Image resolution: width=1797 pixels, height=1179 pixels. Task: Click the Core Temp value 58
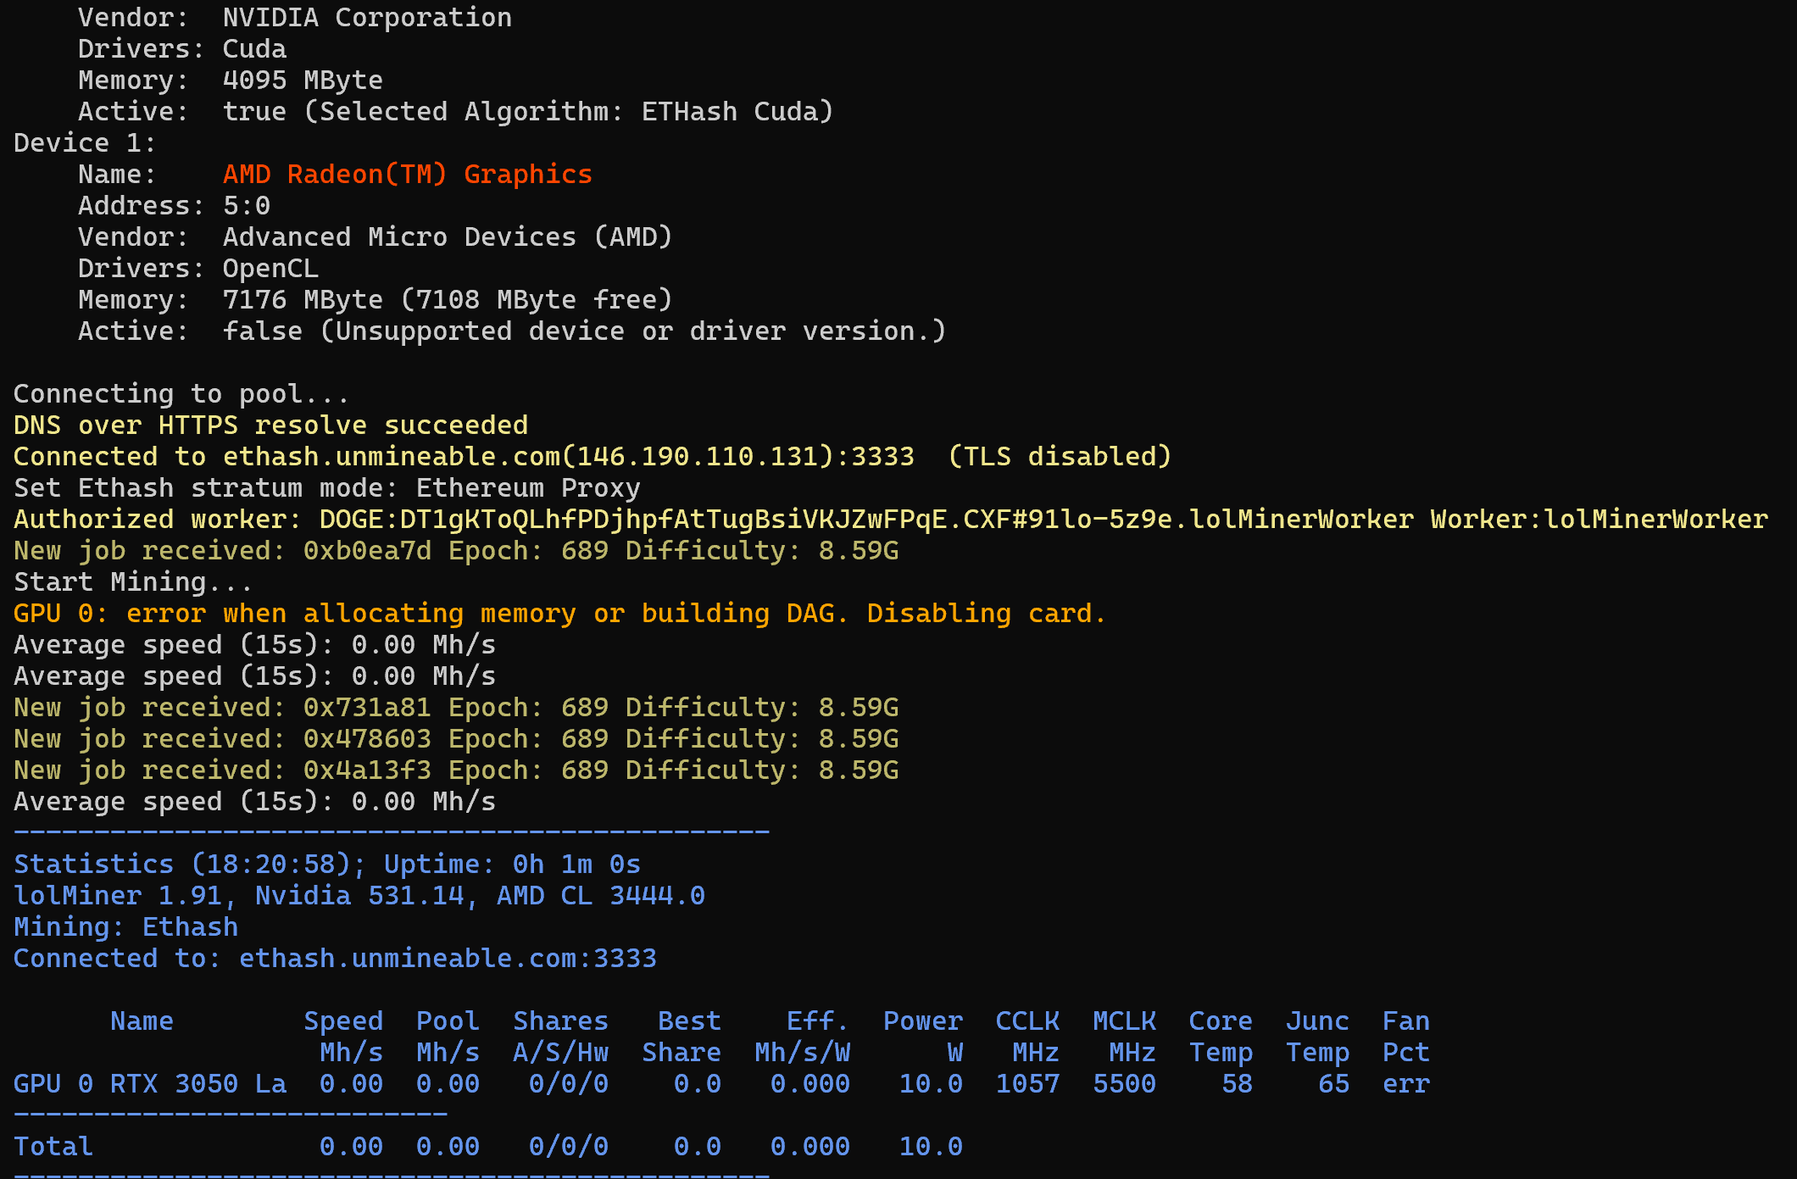(x=1237, y=1084)
